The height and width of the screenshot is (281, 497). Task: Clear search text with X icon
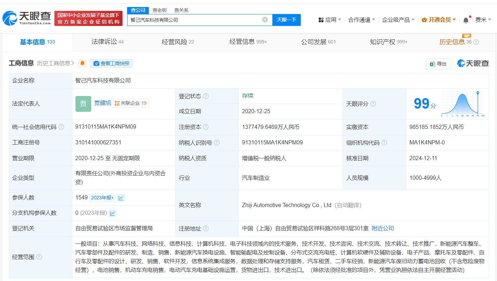pyautogui.click(x=265, y=20)
